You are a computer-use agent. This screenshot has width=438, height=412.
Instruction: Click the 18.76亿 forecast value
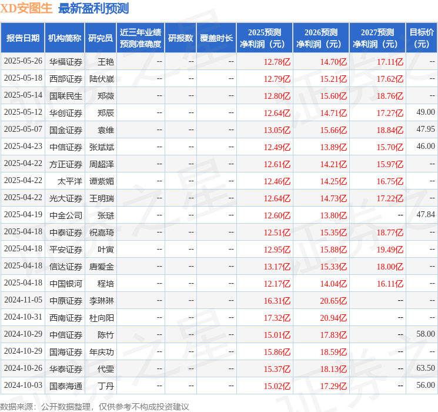pyautogui.click(x=390, y=96)
